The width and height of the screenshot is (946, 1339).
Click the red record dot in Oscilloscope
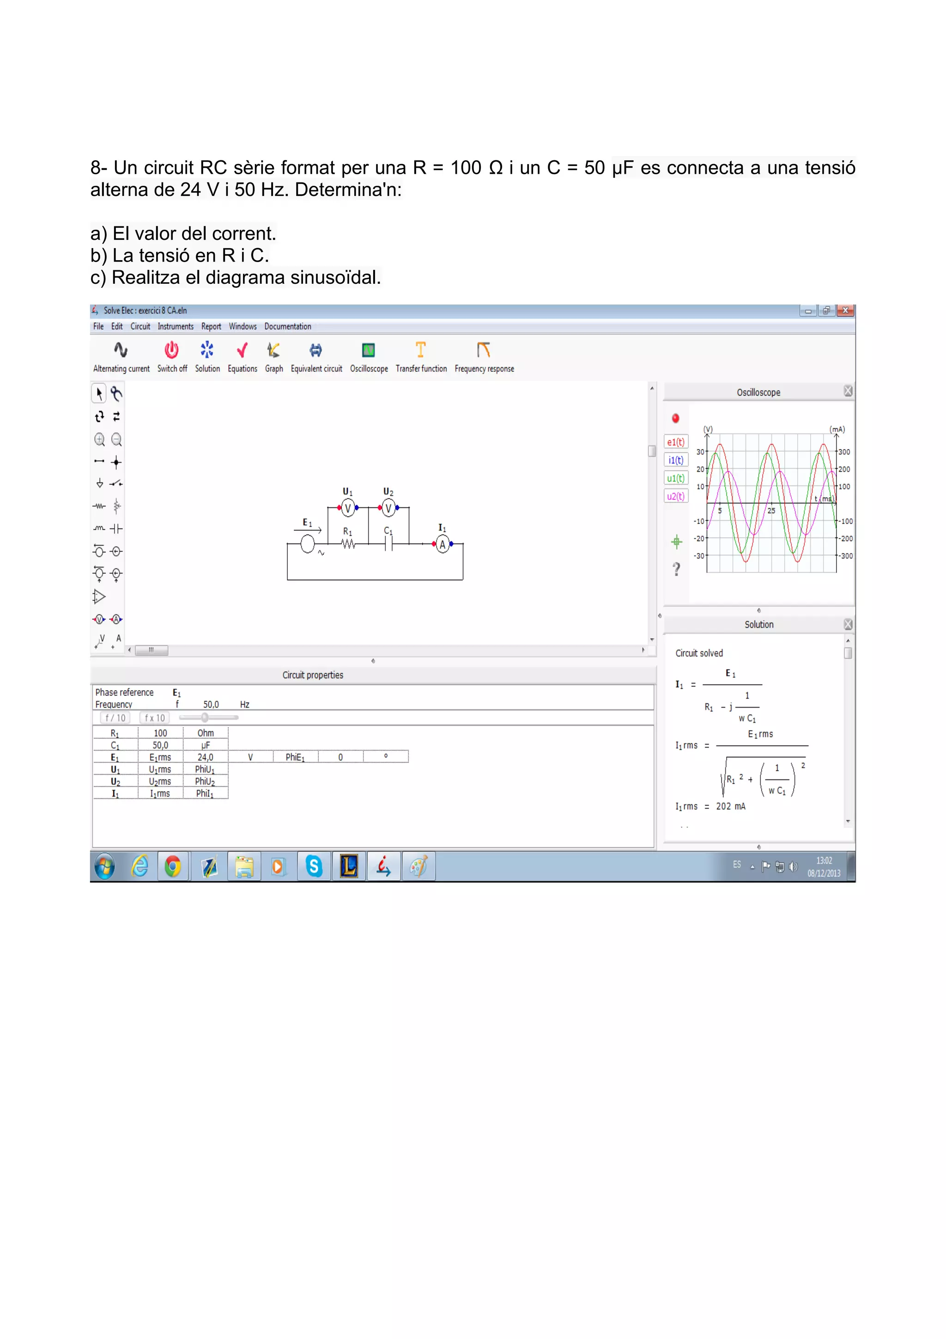[675, 418]
